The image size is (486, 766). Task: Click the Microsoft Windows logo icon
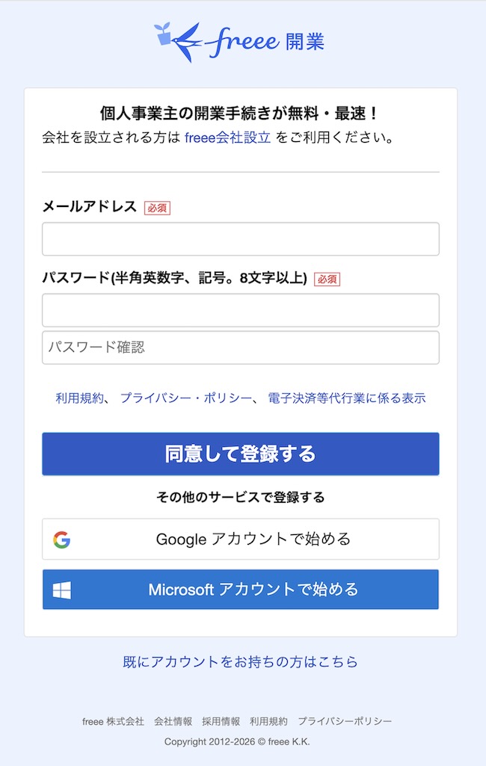62,590
